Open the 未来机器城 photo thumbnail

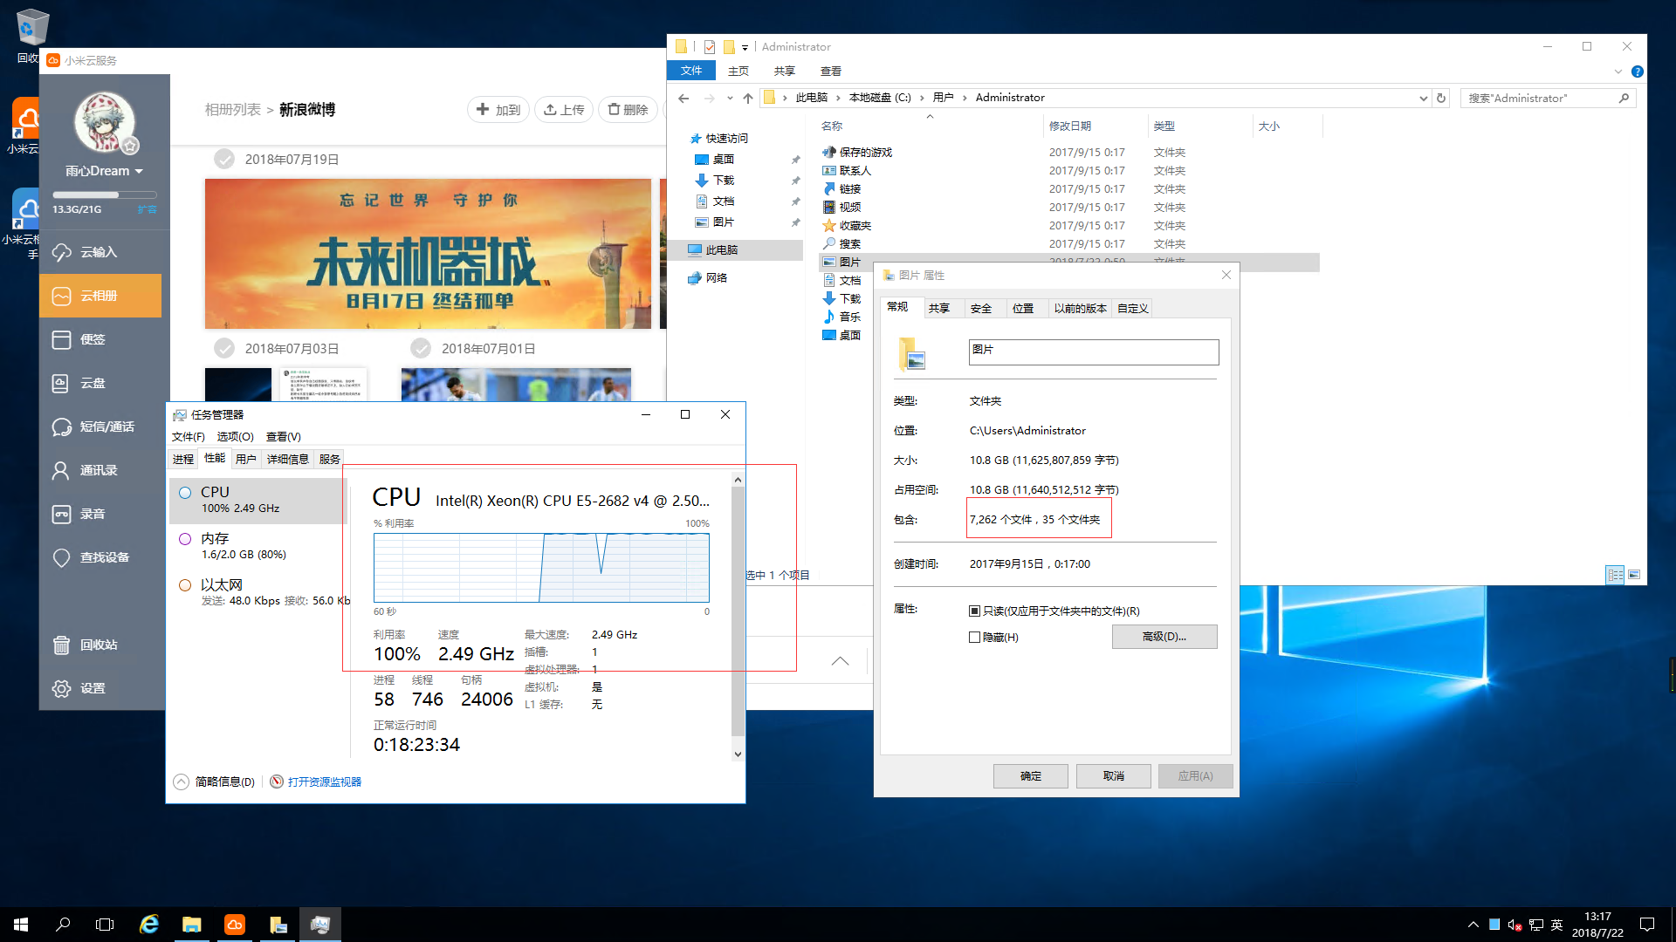click(428, 254)
